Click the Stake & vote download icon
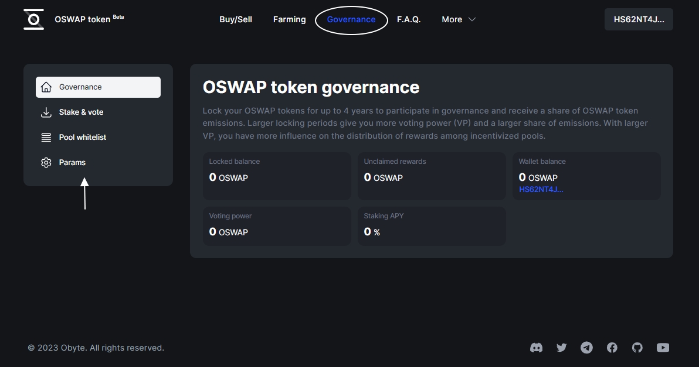The width and height of the screenshot is (699, 367). 46,112
